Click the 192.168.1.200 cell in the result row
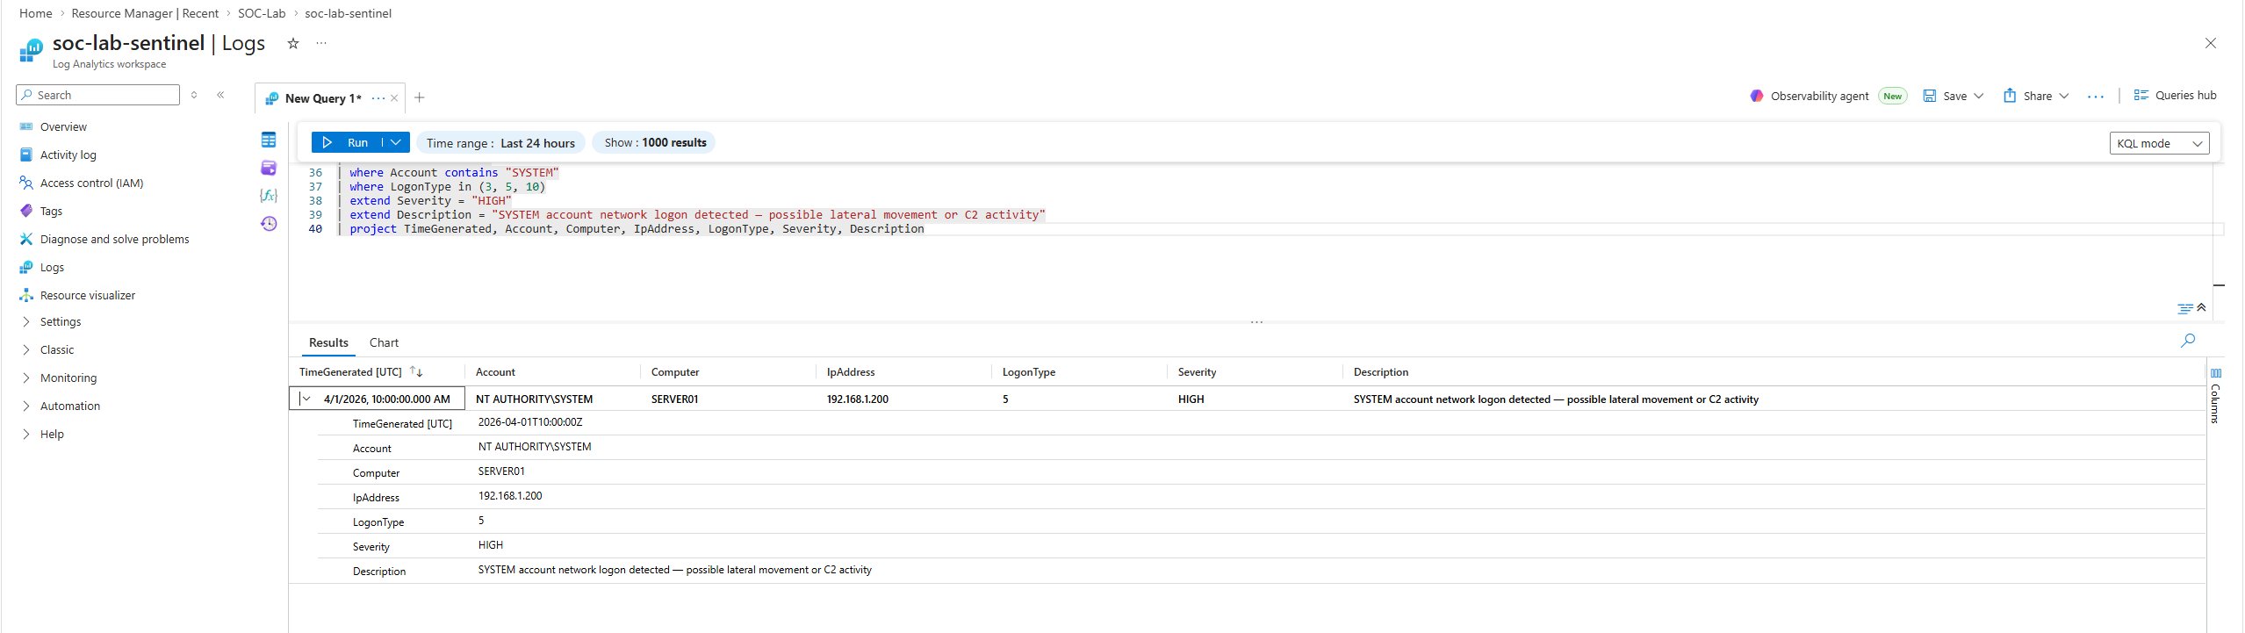Image resolution: width=2245 pixels, height=633 pixels. 857,399
